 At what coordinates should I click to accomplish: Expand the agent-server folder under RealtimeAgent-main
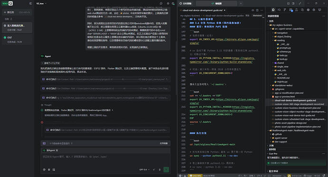click(x=279, y=138)
